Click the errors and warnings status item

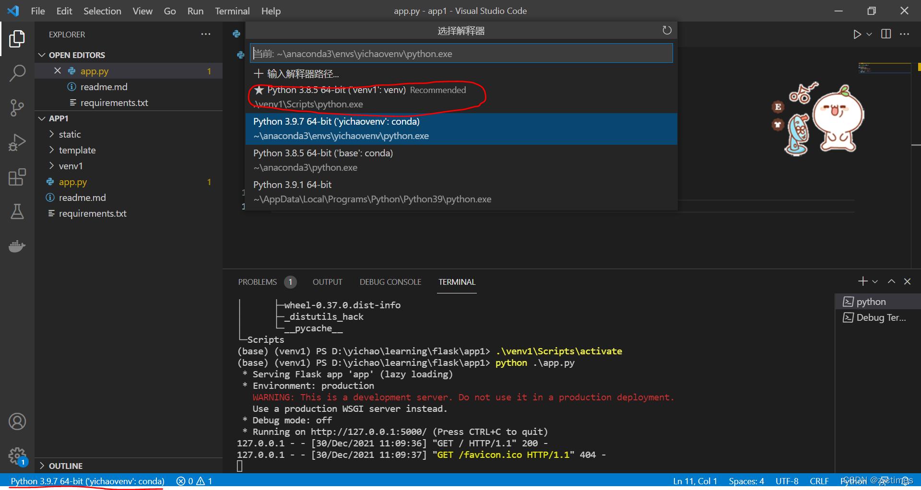coord(194,481)
